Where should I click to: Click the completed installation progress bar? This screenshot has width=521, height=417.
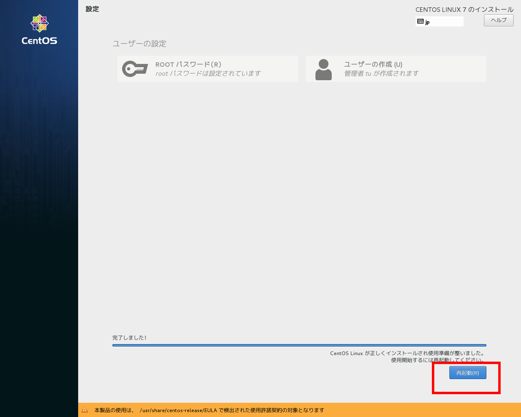299,345
